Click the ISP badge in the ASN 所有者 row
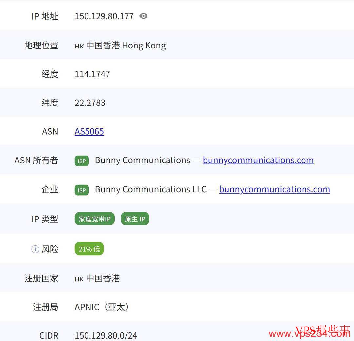354x341 pixels. (81, 161)
